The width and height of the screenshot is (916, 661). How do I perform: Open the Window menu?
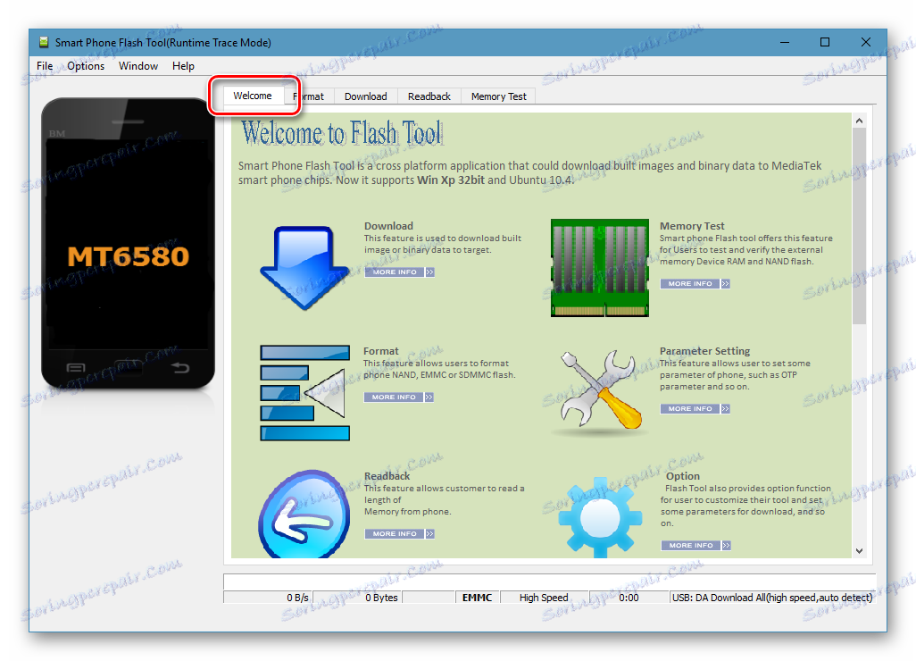pyautogui.click(x=138, y=66)
